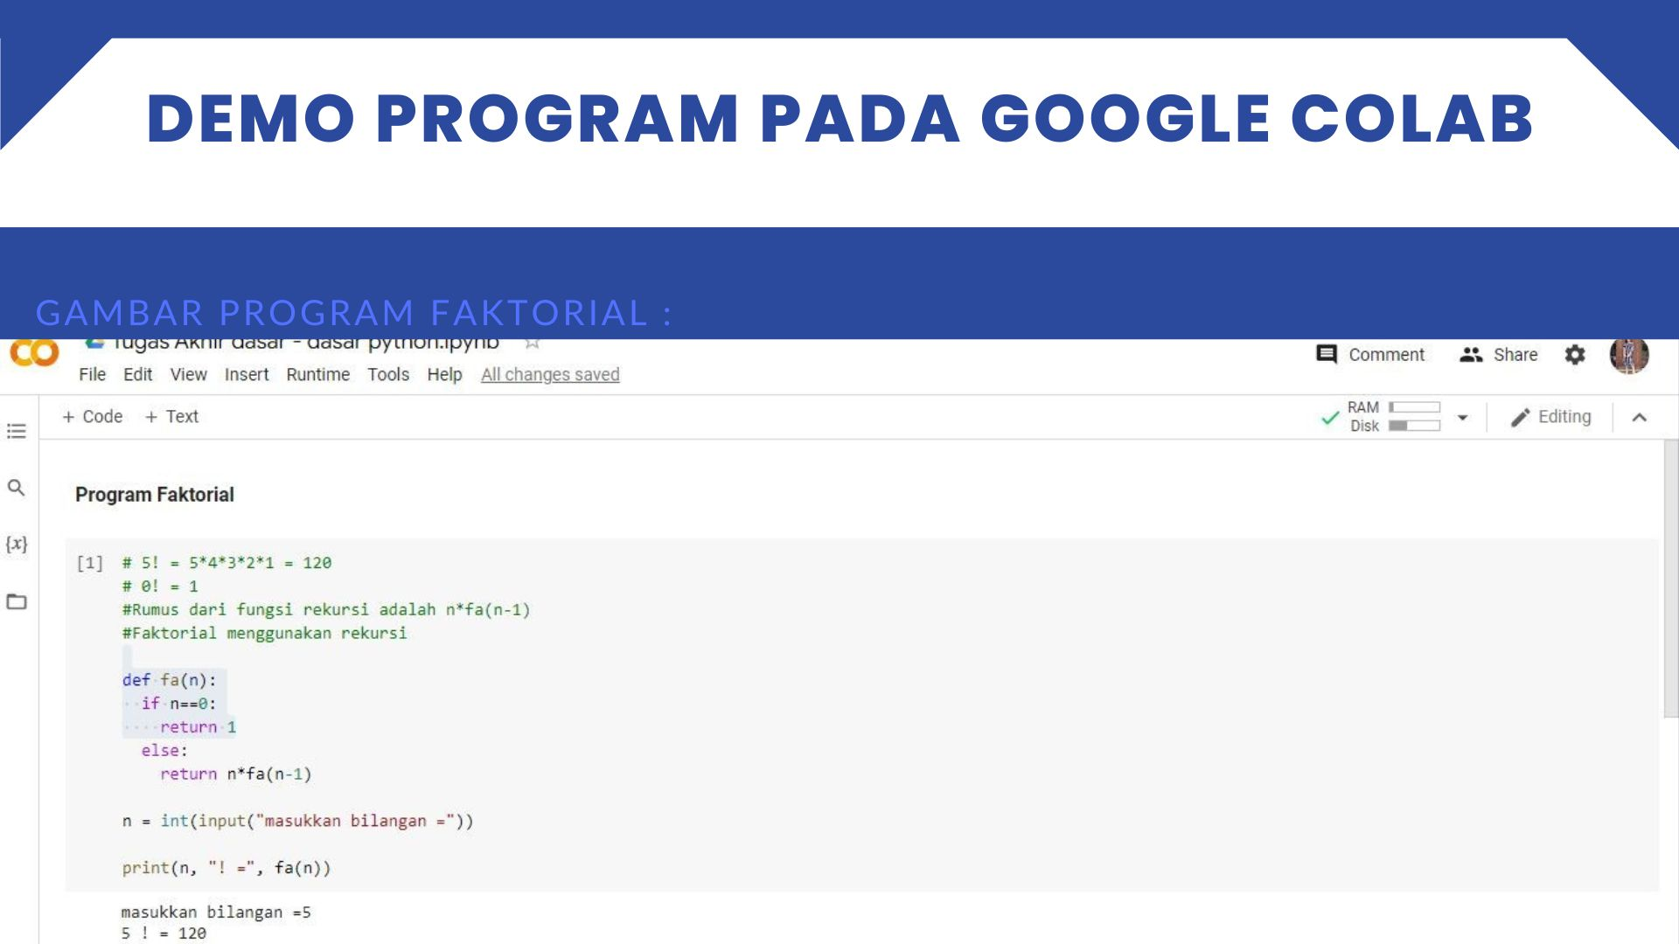
Task: Click the Program Faktorial heading text
Action: point(155,495)
